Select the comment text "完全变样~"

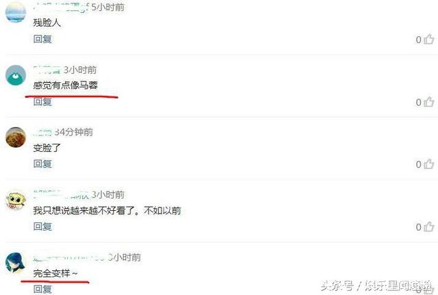(55, 273)
